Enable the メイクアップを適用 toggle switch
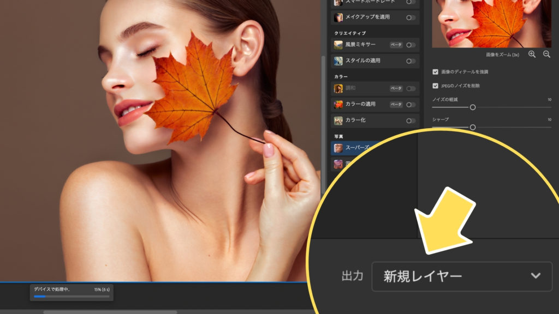Viewport: 559px width, 314px height. click(411, 17)
